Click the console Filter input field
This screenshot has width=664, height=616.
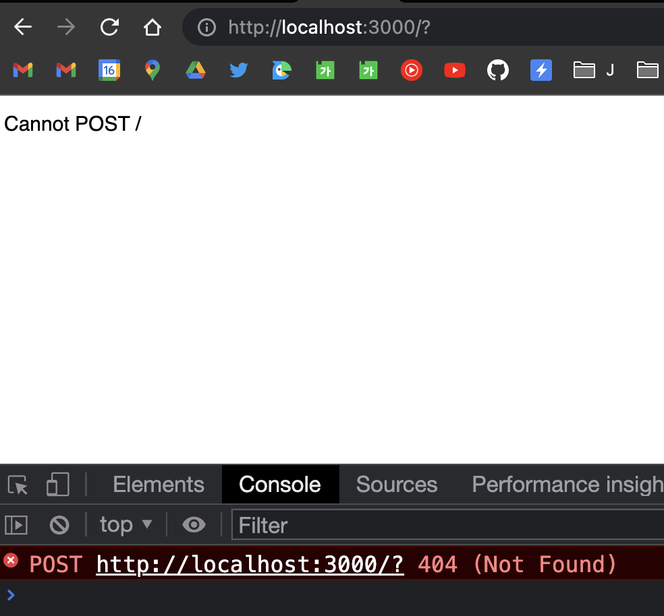pos(447,525)
